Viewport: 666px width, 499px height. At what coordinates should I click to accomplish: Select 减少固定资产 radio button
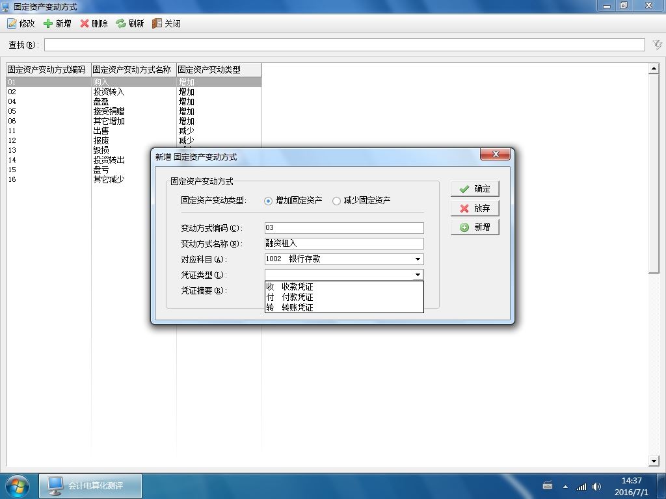pyautogui.click(x=336, y=201)
